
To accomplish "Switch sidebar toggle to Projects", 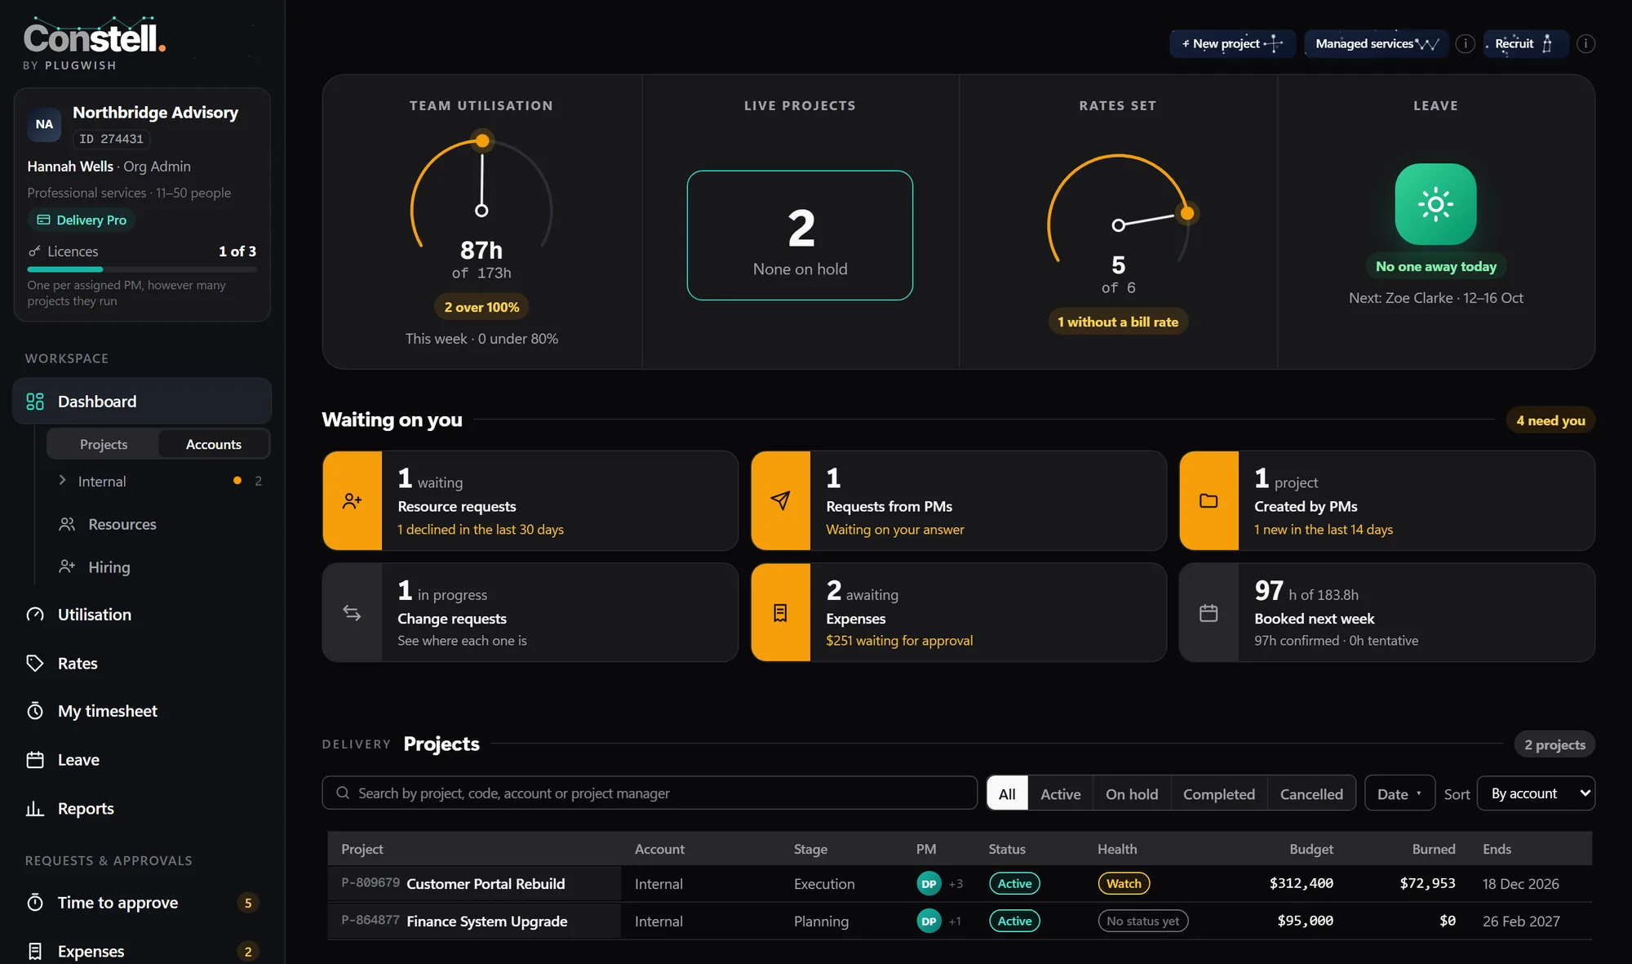I will 104,445.
